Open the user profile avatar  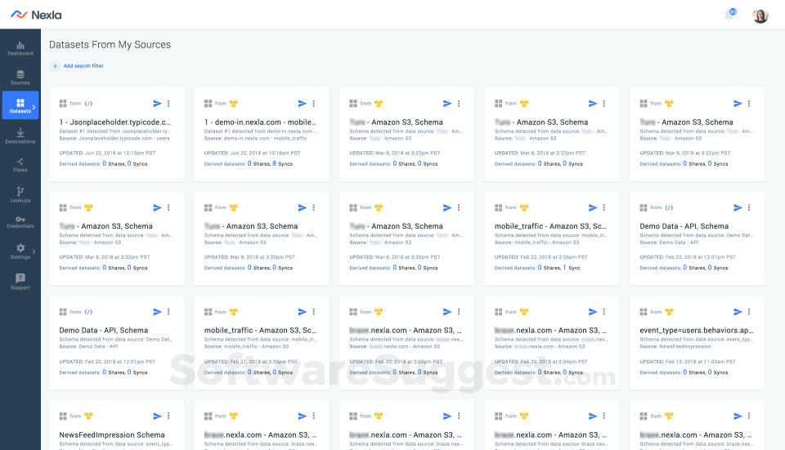[760, 16]
